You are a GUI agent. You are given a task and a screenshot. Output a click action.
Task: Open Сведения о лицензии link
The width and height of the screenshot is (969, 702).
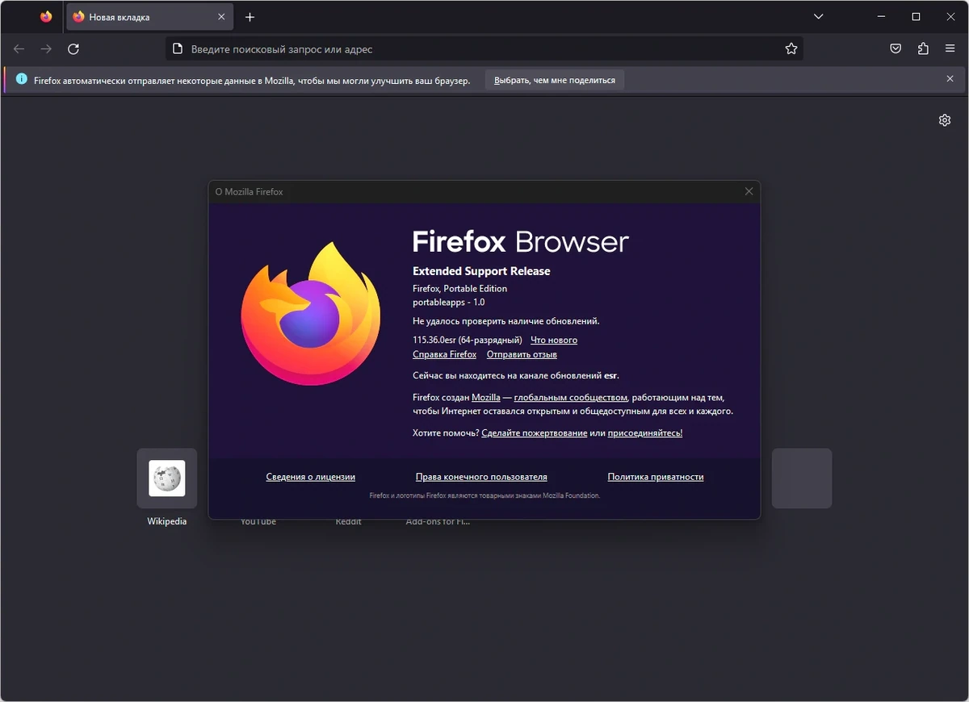coord(311,477)
